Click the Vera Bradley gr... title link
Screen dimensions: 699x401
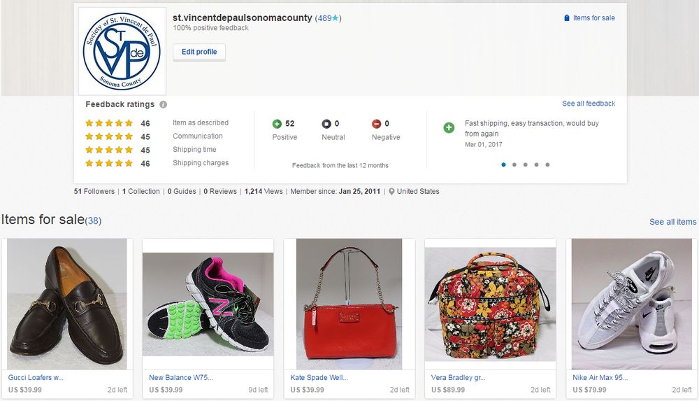[x=459, y=377]
